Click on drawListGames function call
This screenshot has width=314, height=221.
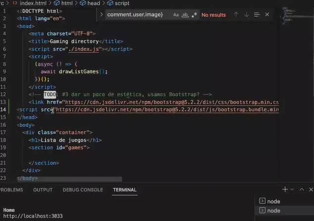coord(79,72)
